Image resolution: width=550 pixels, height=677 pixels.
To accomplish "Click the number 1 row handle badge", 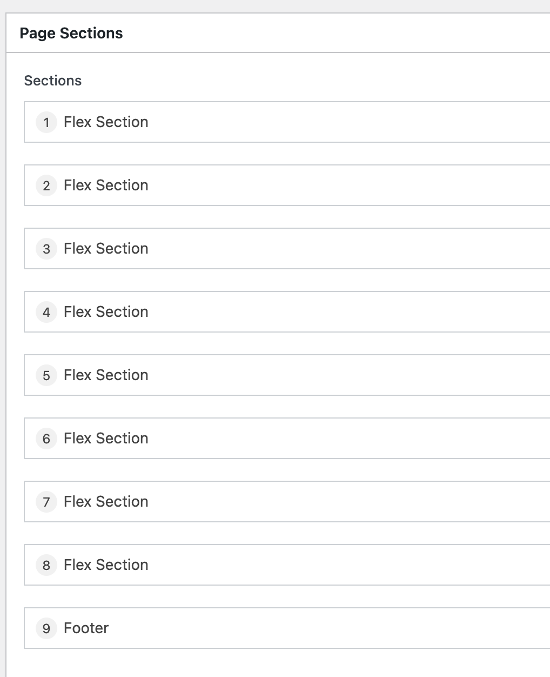I will (46, 122).
